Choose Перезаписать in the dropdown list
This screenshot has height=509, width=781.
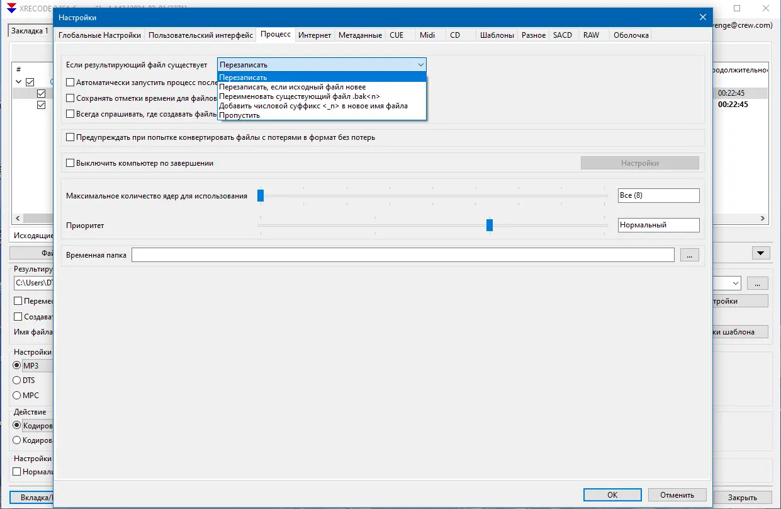[x=322, y=77]
